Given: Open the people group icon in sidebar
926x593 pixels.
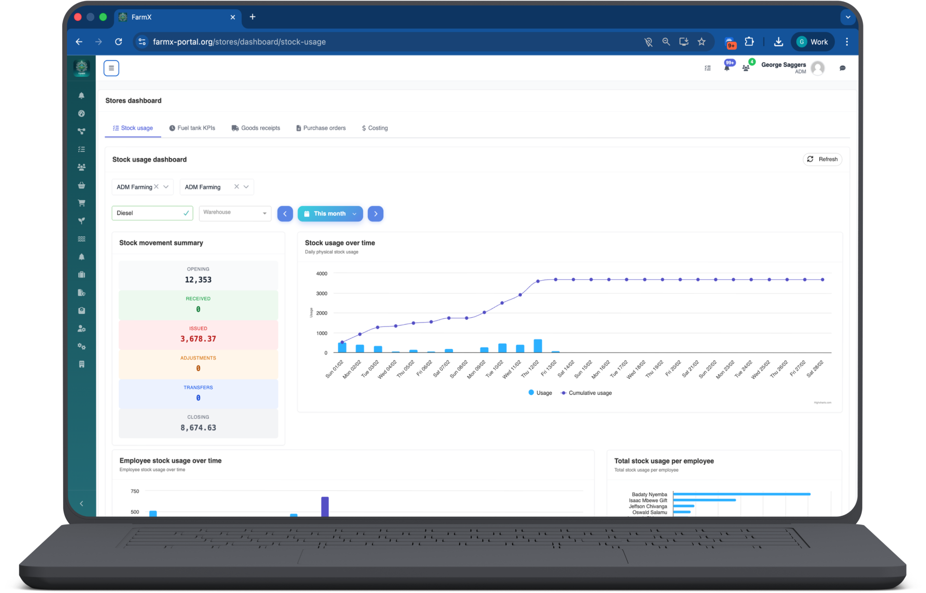Looking at the screenshot, I should pyautogui.click(x=82, y=167).
